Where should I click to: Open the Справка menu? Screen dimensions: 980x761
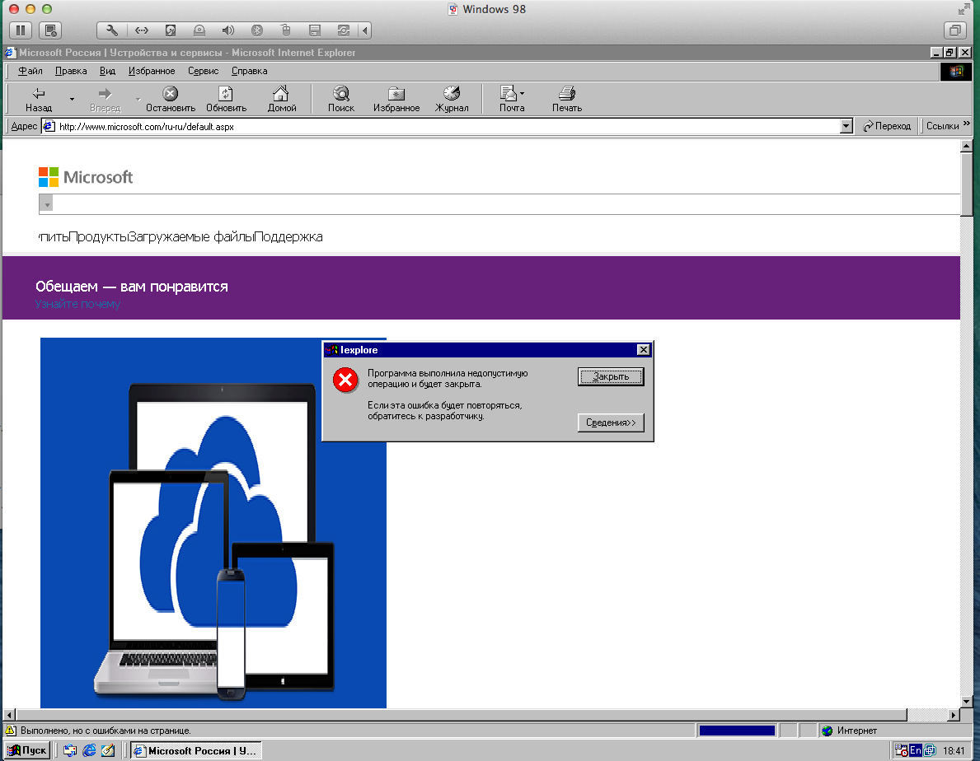[250, 71]
